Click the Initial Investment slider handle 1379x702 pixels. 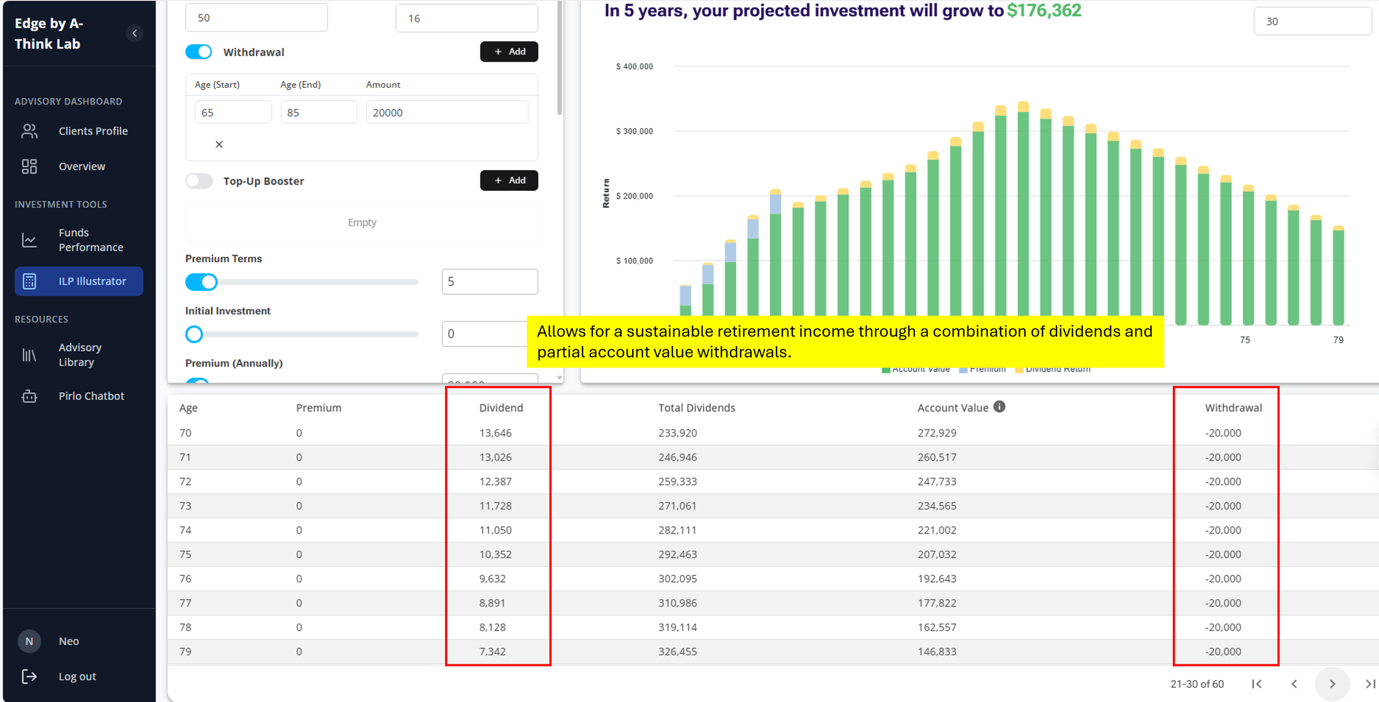point(194,334)
